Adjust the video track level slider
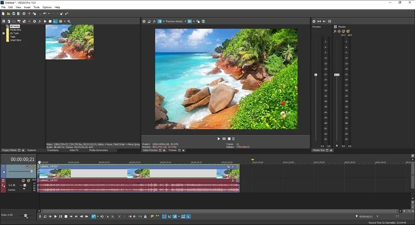 [x=32, y=172]
